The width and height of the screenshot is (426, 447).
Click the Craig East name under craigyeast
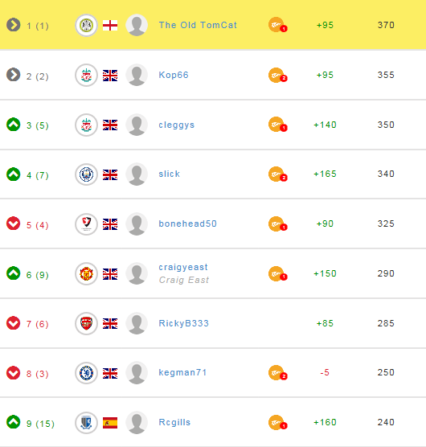click(184, 281)
